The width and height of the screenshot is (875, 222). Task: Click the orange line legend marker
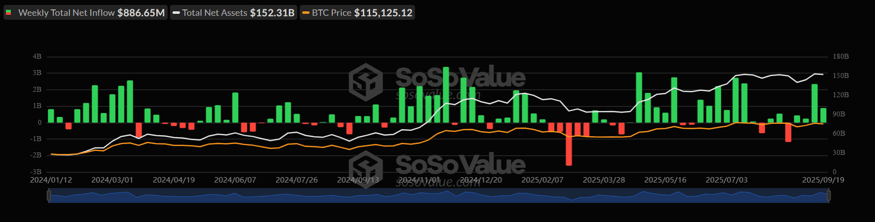coord(306,13)
